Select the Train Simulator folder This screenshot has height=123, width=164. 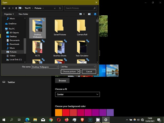[82, 48]
